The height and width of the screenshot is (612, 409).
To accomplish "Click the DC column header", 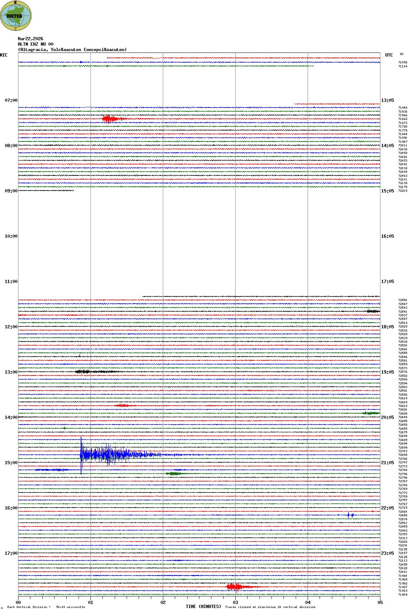I will tap(402, 54).
